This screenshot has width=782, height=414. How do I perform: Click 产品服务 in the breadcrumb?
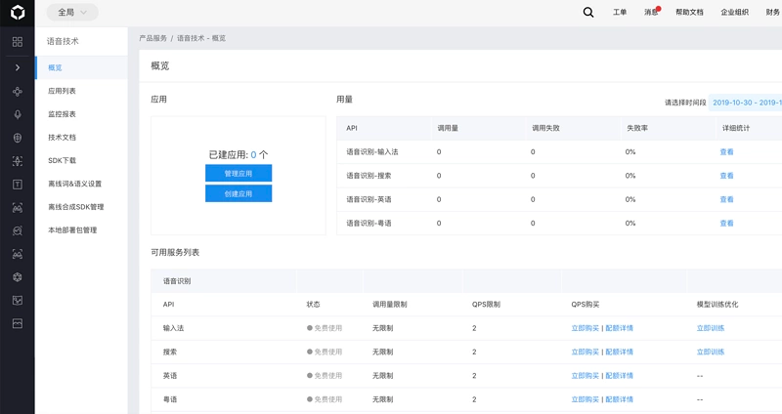(153, 38)
